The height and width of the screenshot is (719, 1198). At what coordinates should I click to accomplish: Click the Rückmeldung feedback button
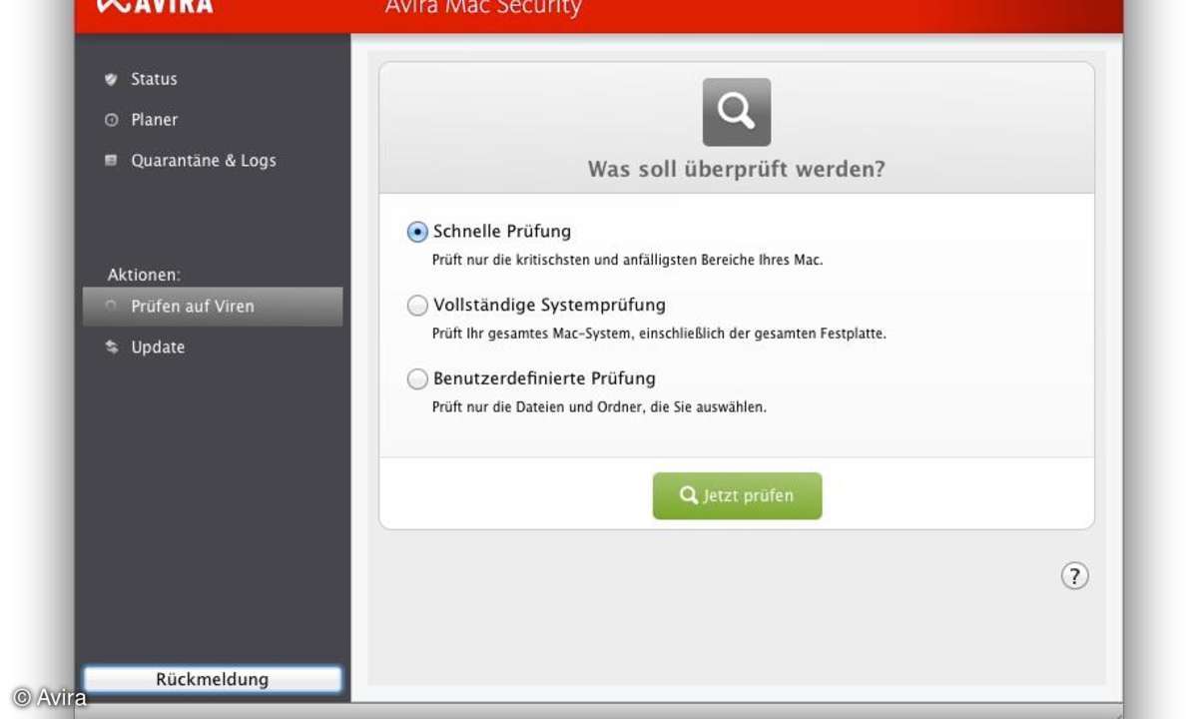click(x=213, y=680)
